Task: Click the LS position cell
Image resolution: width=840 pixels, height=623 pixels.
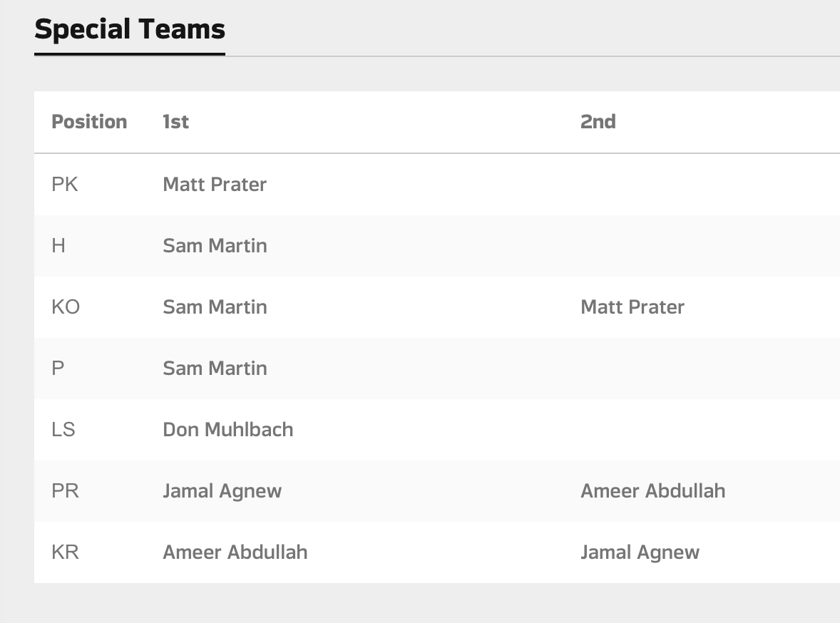Action: coord(63,430)
